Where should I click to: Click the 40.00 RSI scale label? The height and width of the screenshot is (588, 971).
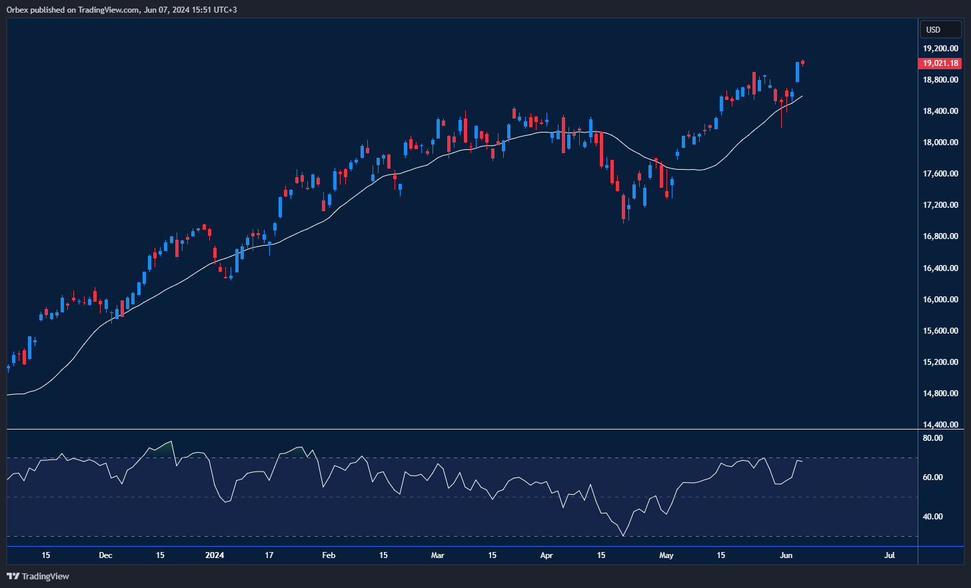click(x=932, y=517)
